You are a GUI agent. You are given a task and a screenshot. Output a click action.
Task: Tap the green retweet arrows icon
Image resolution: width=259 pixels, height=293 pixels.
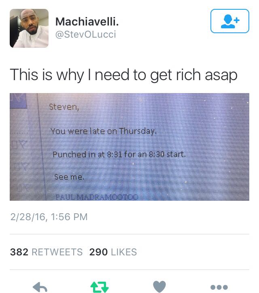point(100,287)
